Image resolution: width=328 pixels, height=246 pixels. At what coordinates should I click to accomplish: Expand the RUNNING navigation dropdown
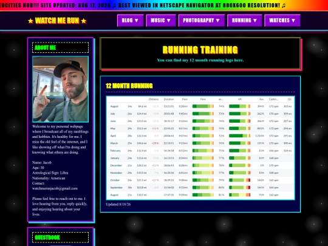tap(245, 21)
